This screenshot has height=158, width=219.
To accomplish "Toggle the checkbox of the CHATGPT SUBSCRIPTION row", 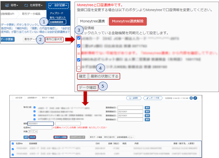I will (x=13, y=155).
